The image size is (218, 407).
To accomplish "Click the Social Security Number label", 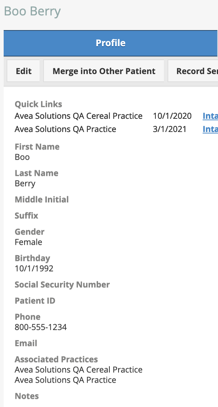I will [62, 285].
